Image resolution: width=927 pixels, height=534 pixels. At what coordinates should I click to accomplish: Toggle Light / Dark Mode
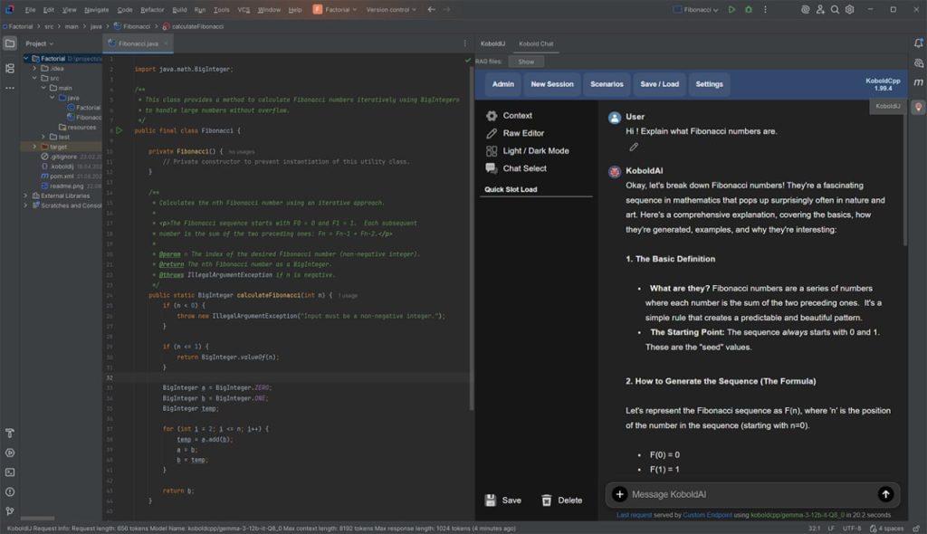coord(535,151)
